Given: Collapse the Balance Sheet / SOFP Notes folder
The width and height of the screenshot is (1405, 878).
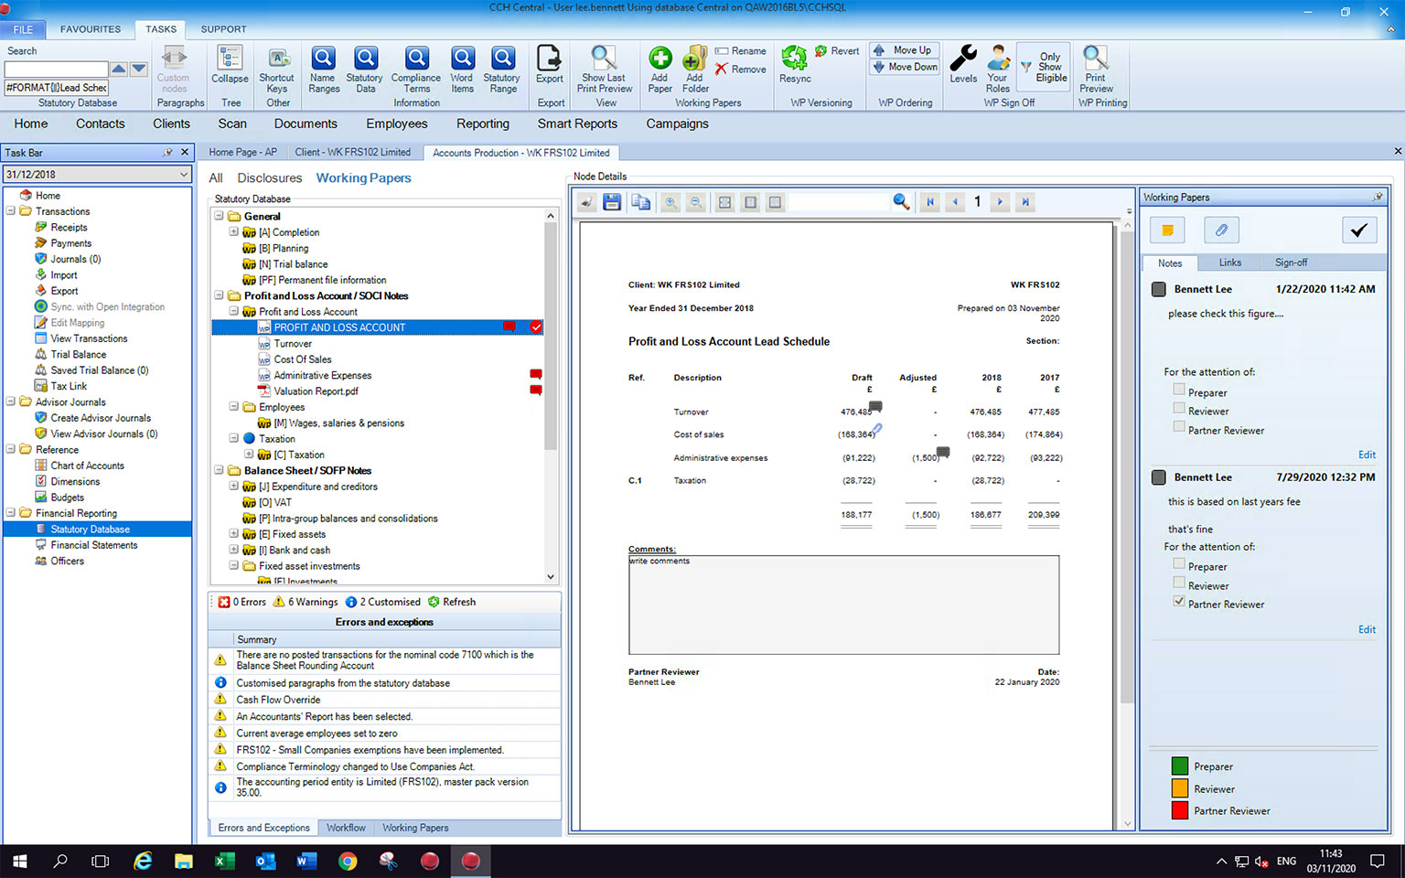Looking at the screenshot, I should [x=220, y=471].
